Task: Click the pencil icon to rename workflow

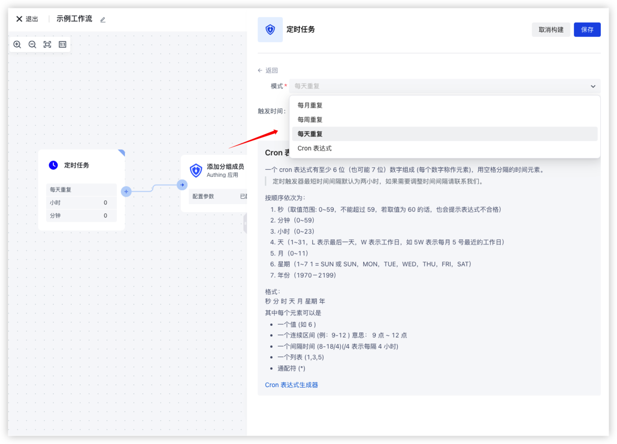Action: [103, 20]
